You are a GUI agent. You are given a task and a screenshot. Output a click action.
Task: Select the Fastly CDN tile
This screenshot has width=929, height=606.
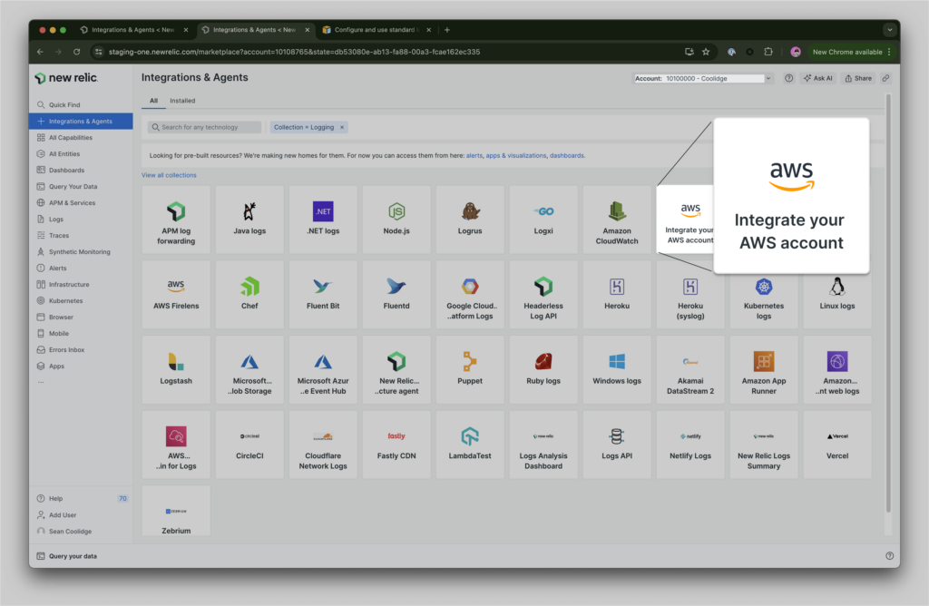[x=396, y=445]
